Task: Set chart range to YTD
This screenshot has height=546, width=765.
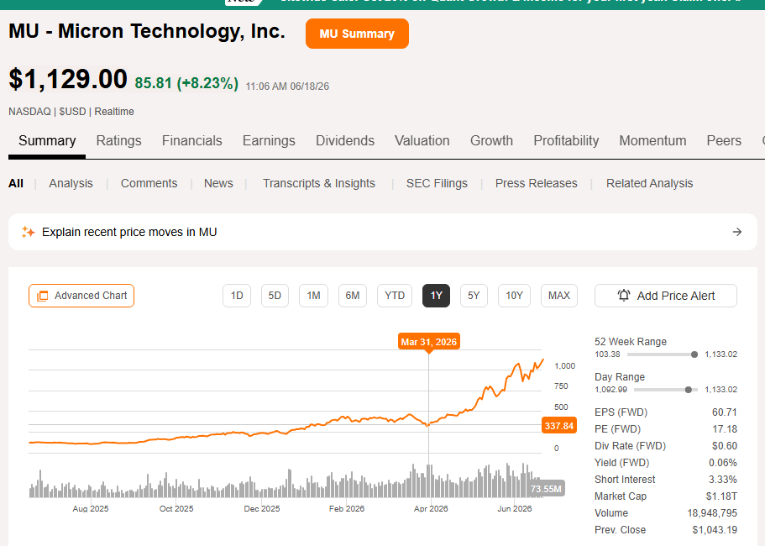Action: pyautogui.click(x=394, y=296)
